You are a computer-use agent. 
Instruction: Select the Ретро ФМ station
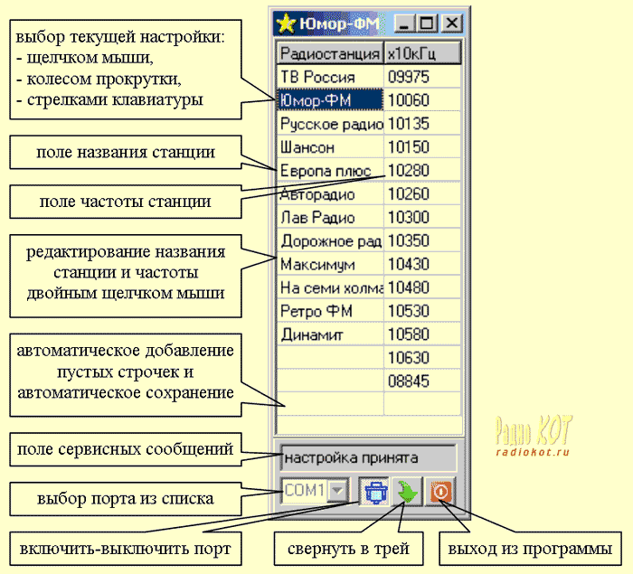[x=330, y=311]
